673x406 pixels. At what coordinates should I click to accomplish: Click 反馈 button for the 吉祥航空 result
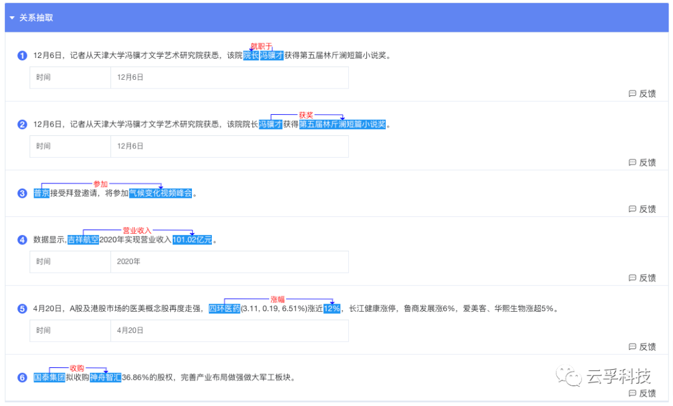pyautogui.click(x=642, y=278)
